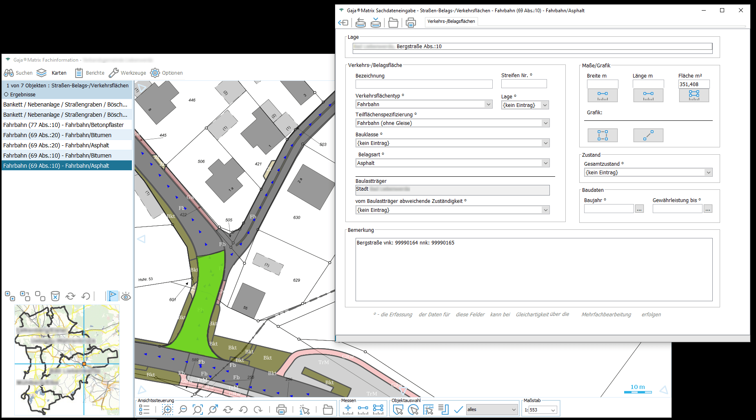Click into the Bezeichnung input field

point(424,84)
